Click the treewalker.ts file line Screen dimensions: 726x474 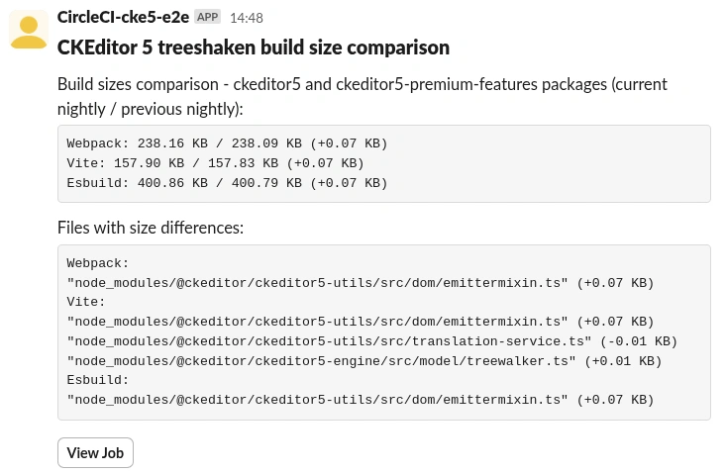pyautogui.click(x=363, y=361)
